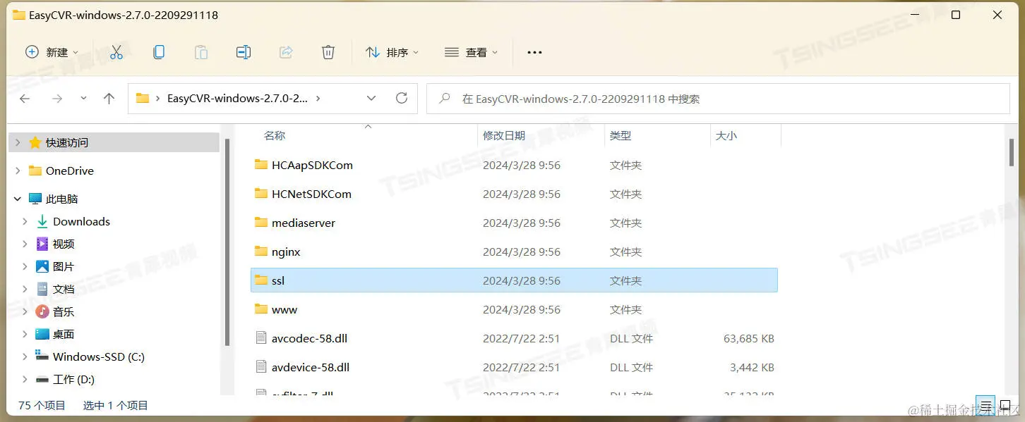
Task: Click the Paste clipboard icon
Action: pyautogui.click(x=201, y=52)
